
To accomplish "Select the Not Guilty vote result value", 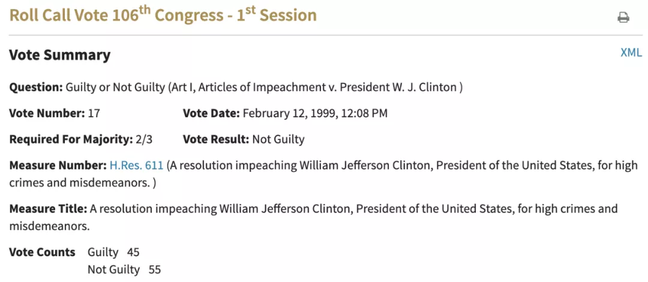I will [x=278, y=140].
